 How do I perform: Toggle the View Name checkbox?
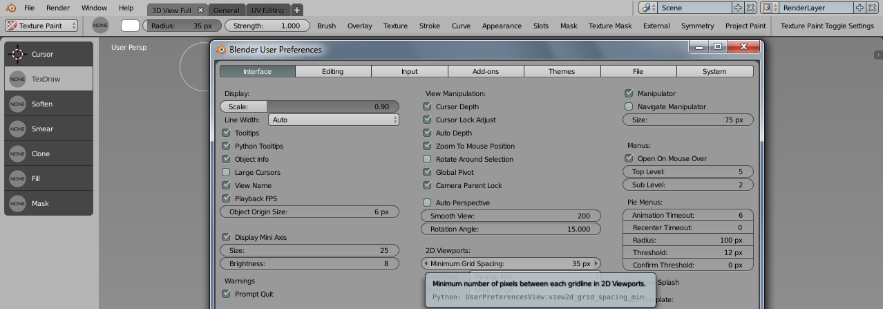coord(226,185)
